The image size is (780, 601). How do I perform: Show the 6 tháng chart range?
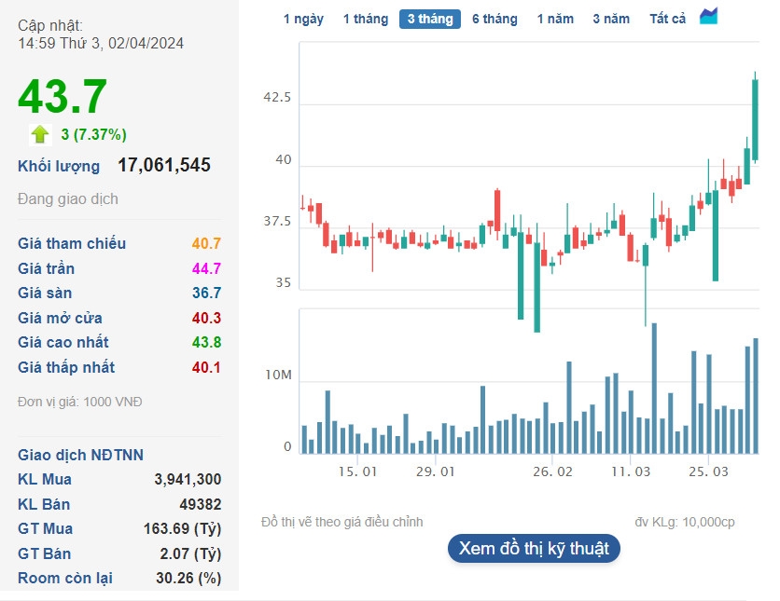pyautogui.click(x=494, y=19)
